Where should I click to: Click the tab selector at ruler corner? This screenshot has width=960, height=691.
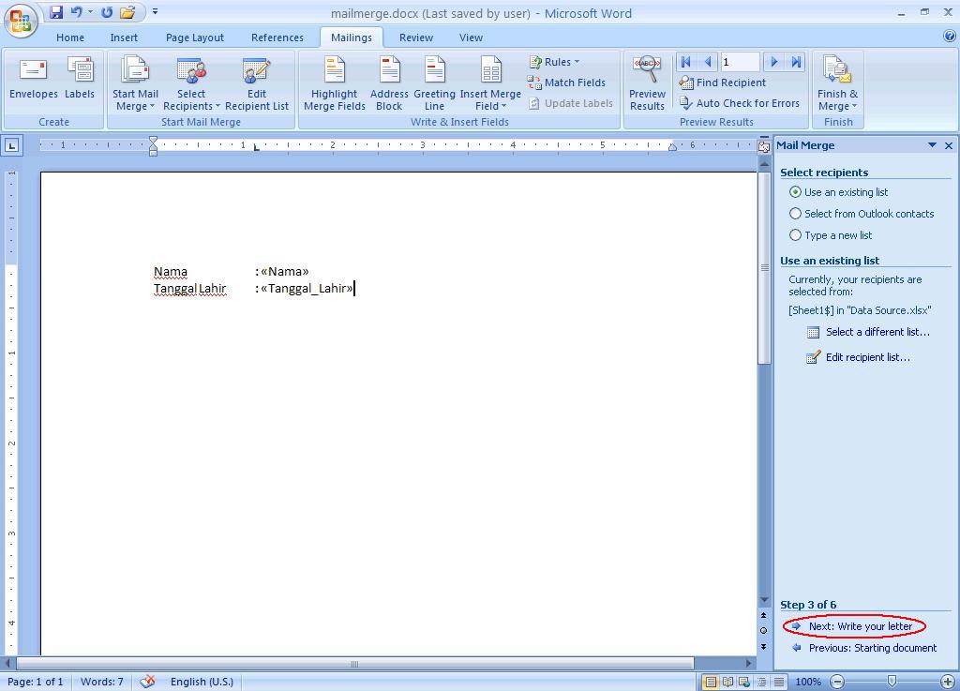12,145
